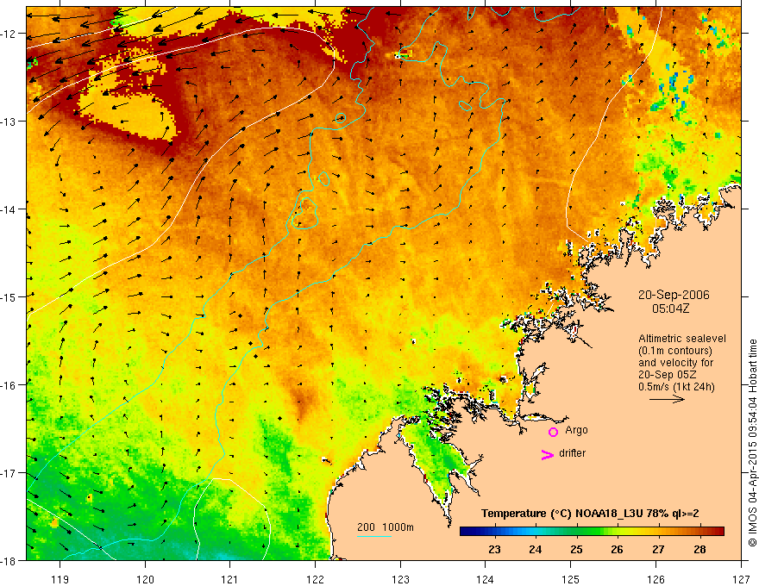Click the longitude axis label 126
The height and width of the screenshot is (586, 759).
tap(655, 579)
